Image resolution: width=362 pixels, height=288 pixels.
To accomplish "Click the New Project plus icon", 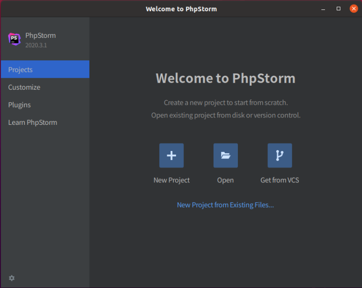I will [x=171, y=156].
